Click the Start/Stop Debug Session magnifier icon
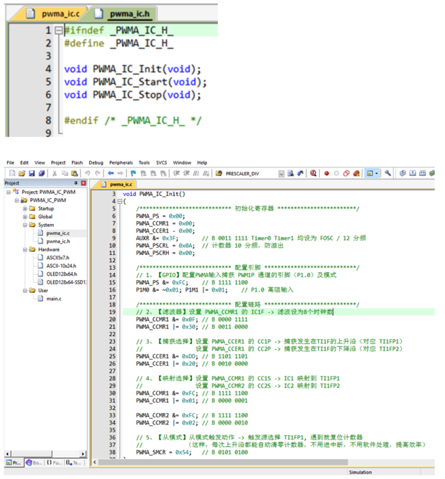Viewport: 445px width, 479px height. pyautogui.click(x=313, y=174)
